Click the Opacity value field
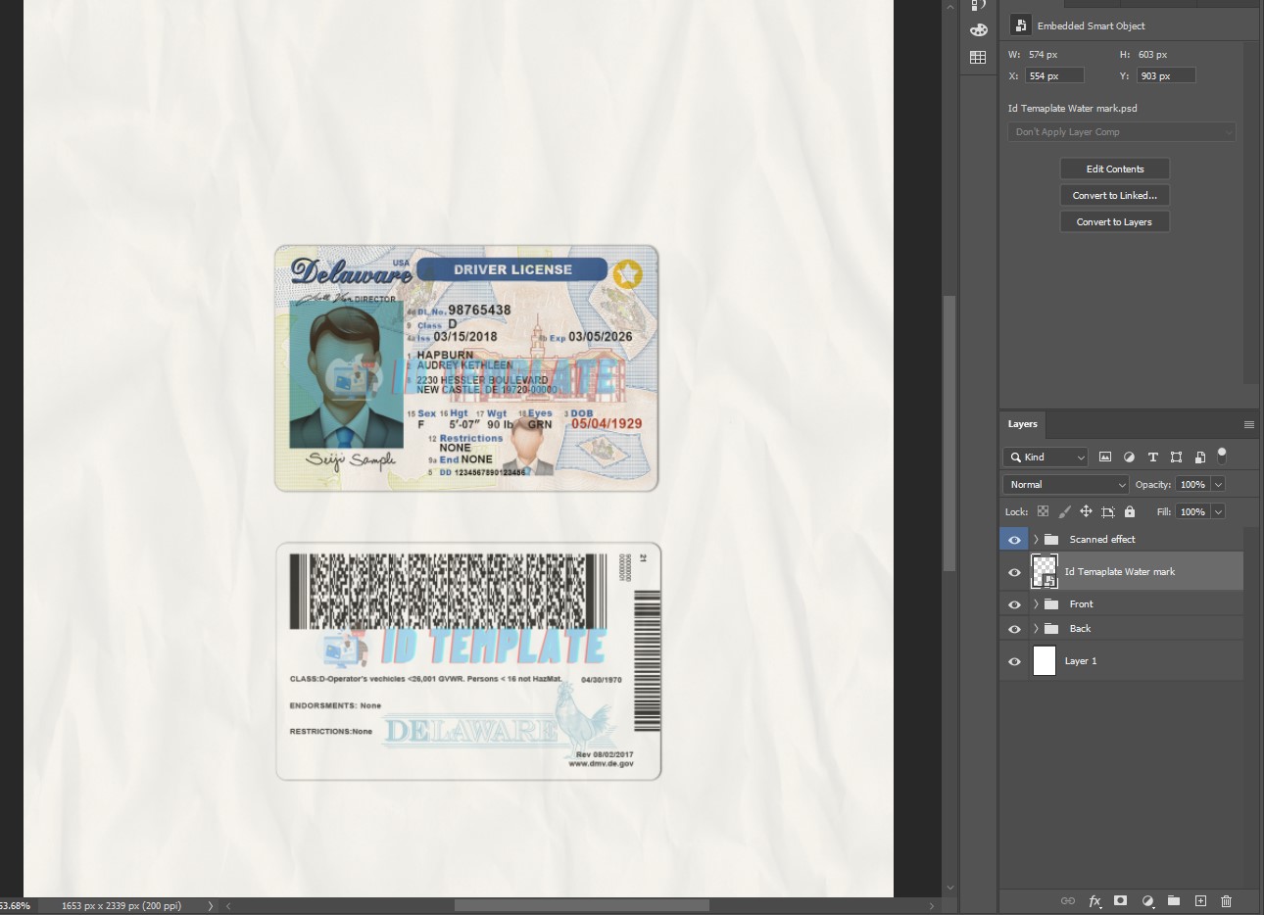 click(1192, 485)
